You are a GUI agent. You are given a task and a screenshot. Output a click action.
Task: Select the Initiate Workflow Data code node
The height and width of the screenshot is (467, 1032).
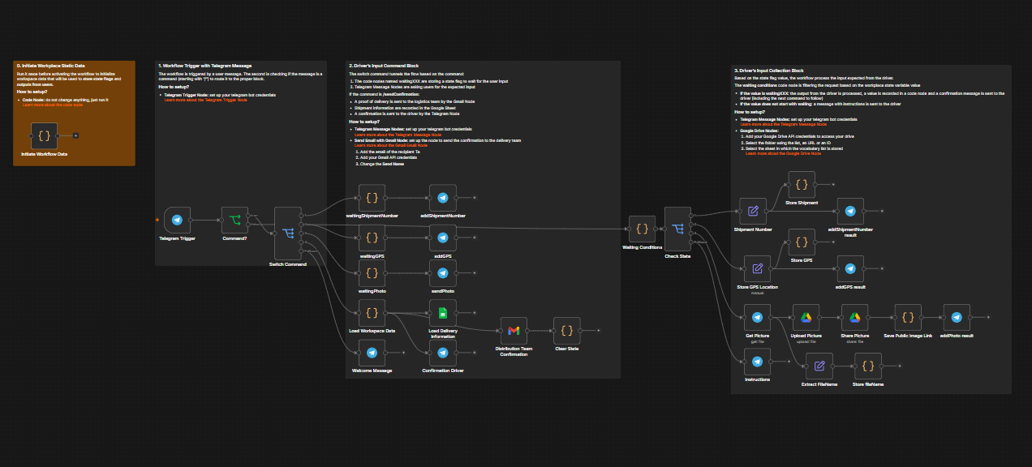pyautogui.click(x=44, y=136)
